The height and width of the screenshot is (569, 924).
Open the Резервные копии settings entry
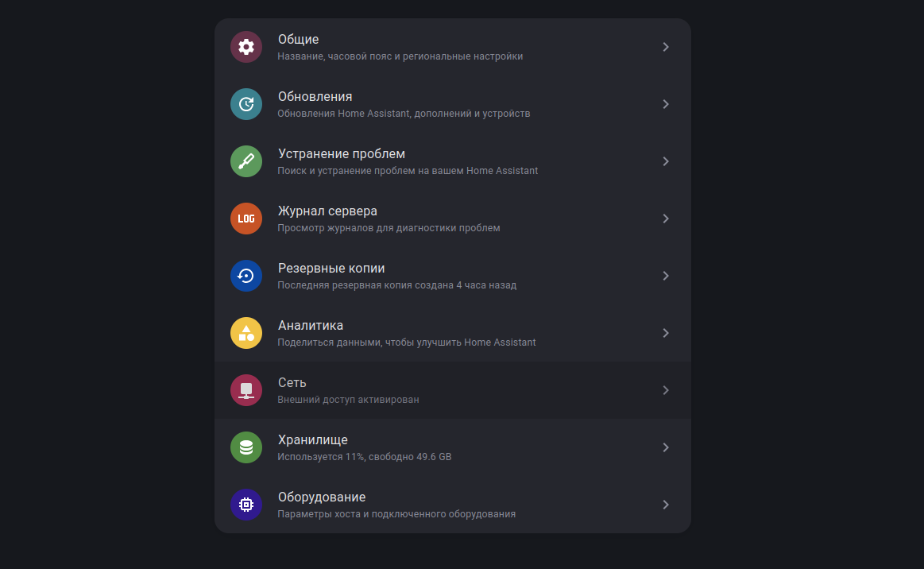click(453, 275)
